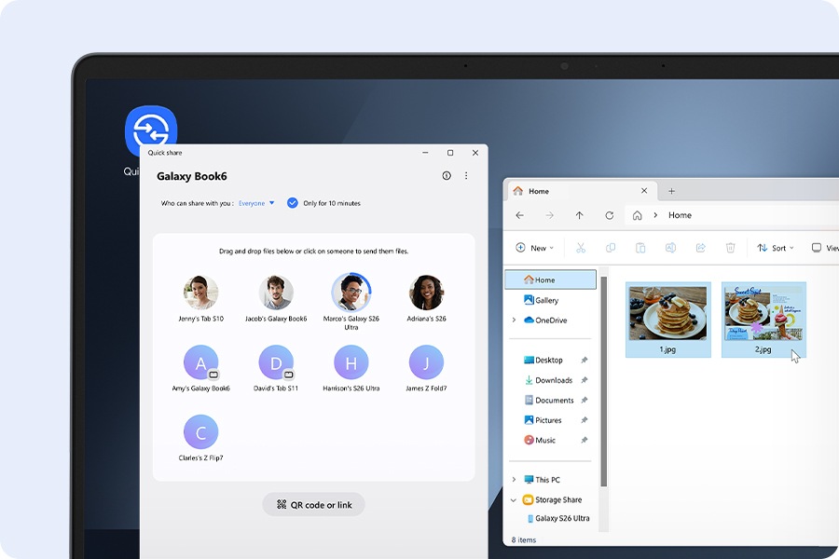This screenshot has width=839, height=559.
Task: Add a new File Explorer tab
Action: [671, 191]
